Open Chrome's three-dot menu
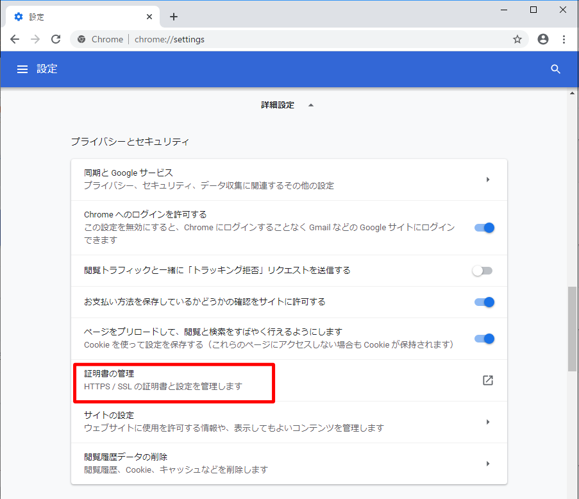Viewport: 579px width, 499px height. [x=564, y=39]
